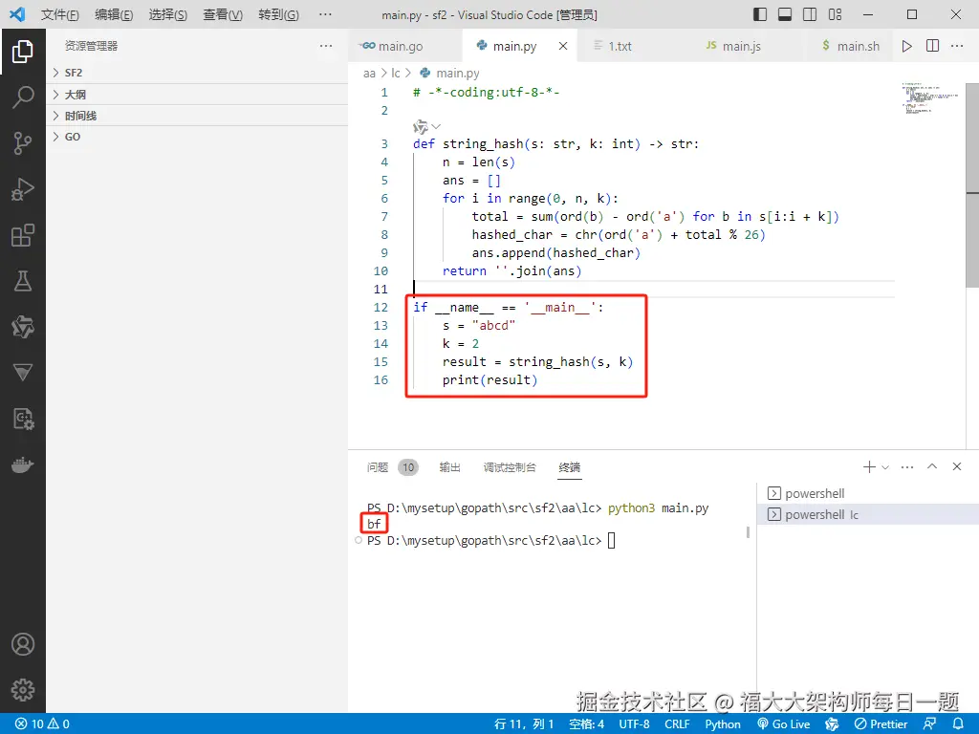This screenshot has height=734, width=979.
Task: Open Explorer views more actions ellipsis
Action: coord(326,46)
